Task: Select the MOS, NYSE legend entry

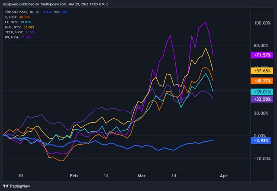Action: (x=19, y=27)
